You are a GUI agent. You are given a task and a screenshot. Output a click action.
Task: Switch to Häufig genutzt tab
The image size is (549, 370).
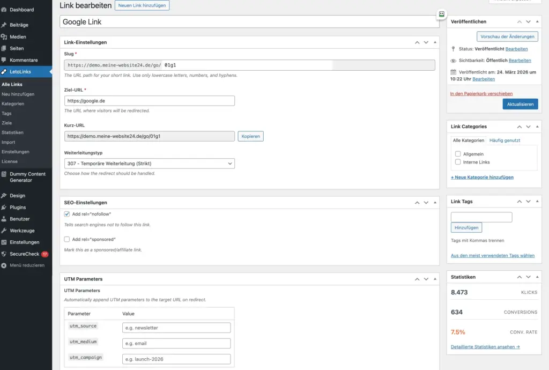[x=505, y=140]
